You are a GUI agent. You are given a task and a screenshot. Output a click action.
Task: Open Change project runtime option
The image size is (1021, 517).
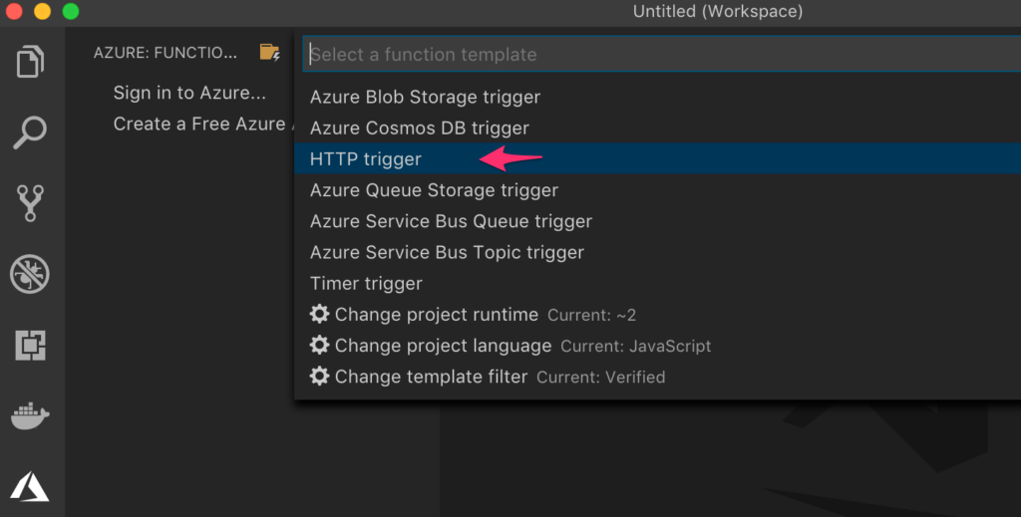pyautogui.click(x=436, y=315)
